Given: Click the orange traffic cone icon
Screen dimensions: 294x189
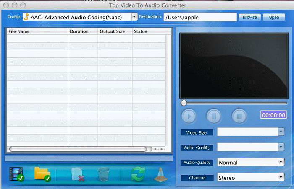Looking at the screenshot, I should pyautogui.click(x=161, y=174).
